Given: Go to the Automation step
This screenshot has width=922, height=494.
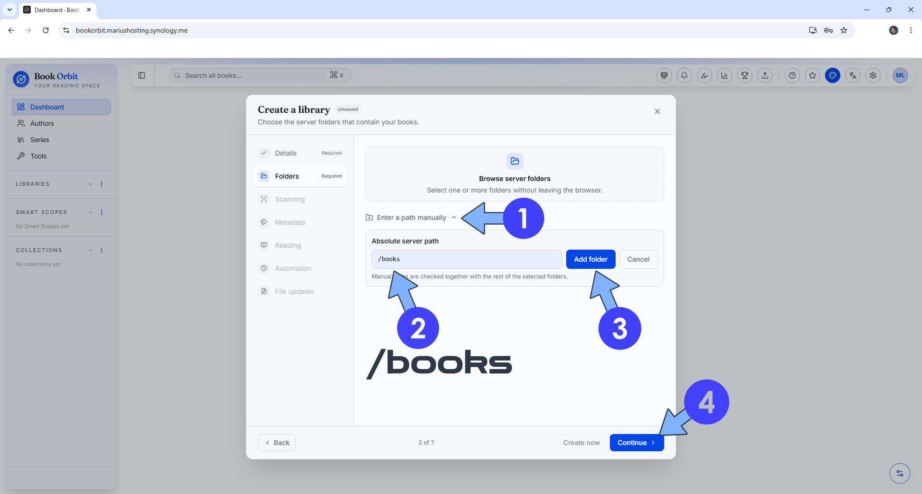Looking at the screenshot, I should 300,268.
